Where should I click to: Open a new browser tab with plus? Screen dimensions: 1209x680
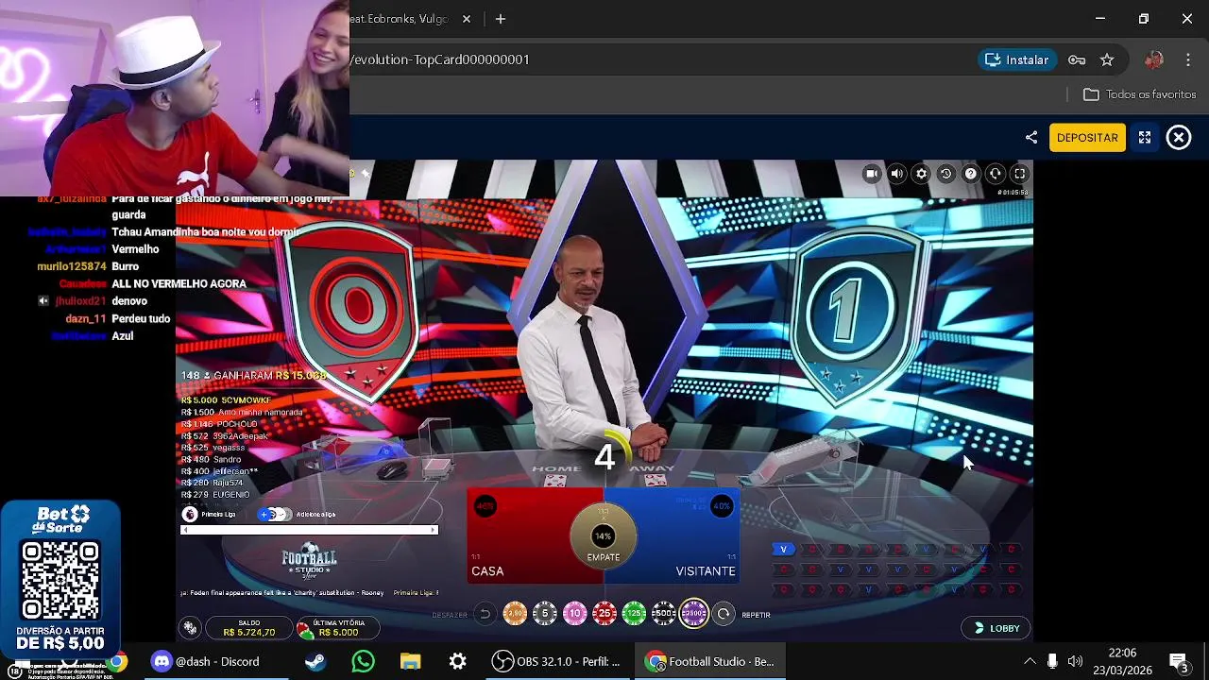(501, 19)
